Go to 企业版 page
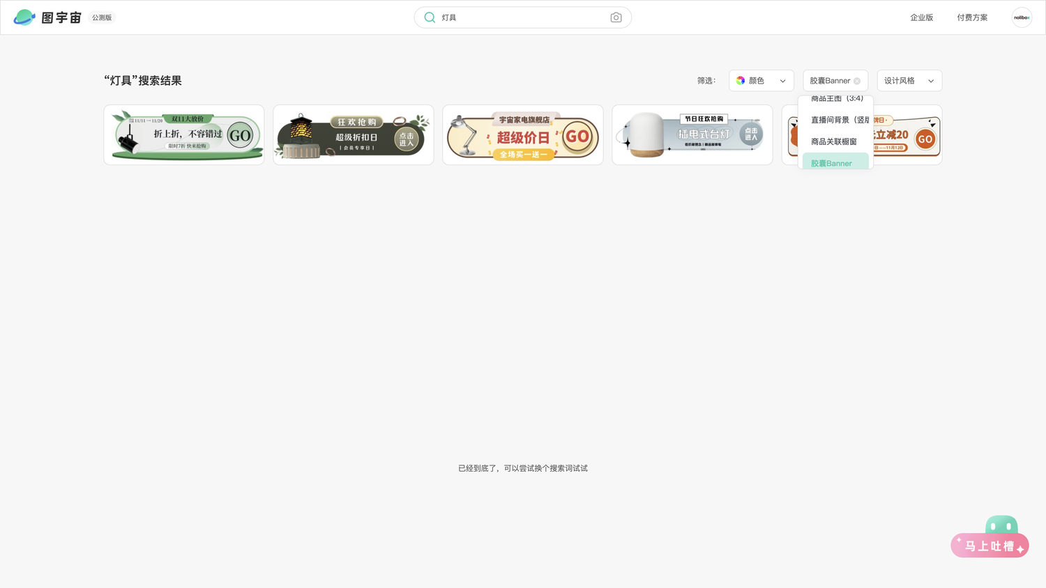1046x588 pixels. click(921, 17)
